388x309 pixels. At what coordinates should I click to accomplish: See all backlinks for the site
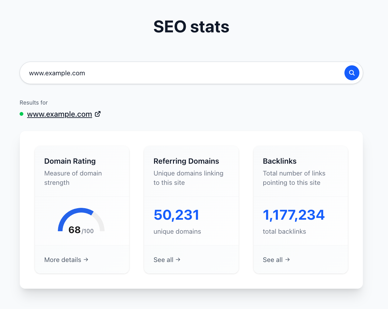(273, 260)
